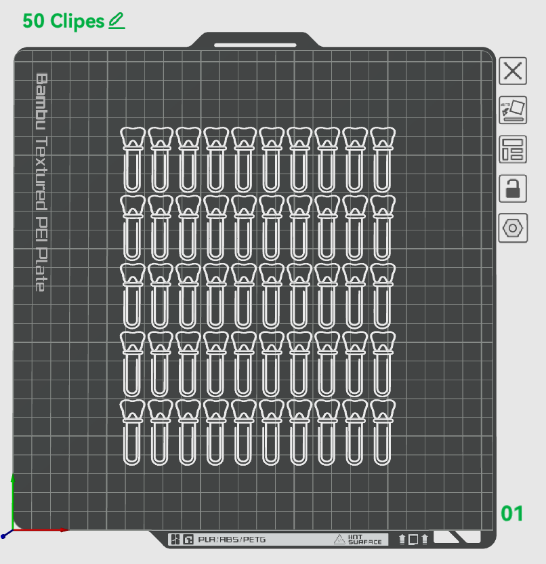Image resolution: width=546 pixels, height=564 pixels.
Task: Click the auto-orient plate icon
Action: click(x=513, y=110)
